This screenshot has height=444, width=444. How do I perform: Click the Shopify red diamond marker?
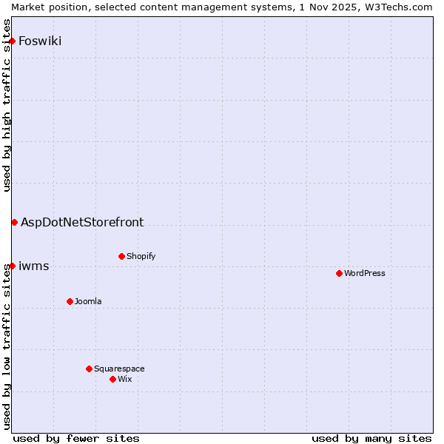click(121, 256)
